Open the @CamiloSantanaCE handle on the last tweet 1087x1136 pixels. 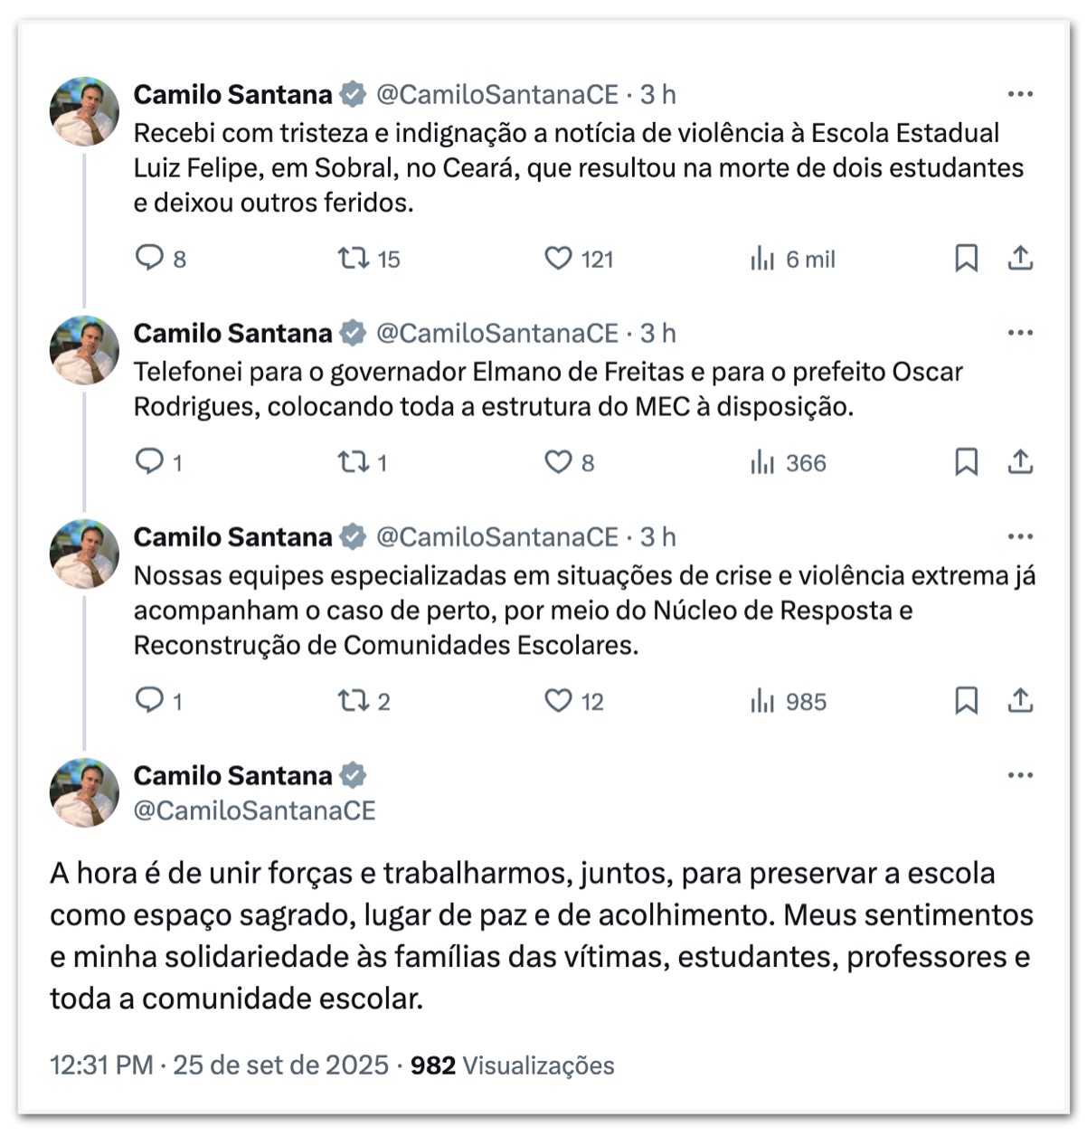point(254,810)
